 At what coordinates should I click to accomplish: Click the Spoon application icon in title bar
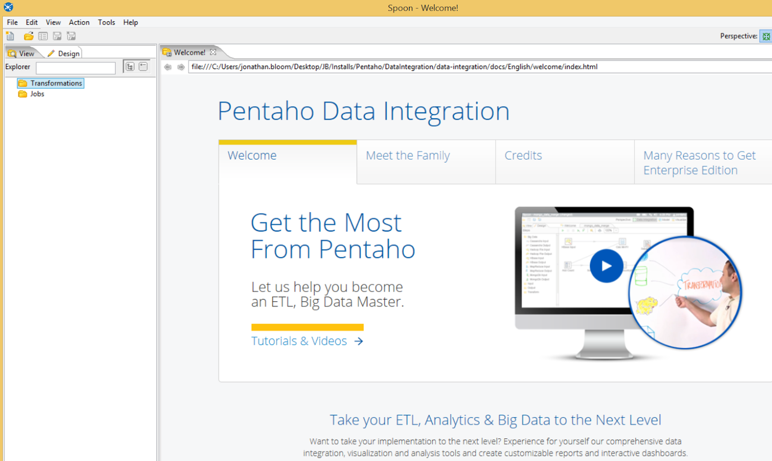8,7
